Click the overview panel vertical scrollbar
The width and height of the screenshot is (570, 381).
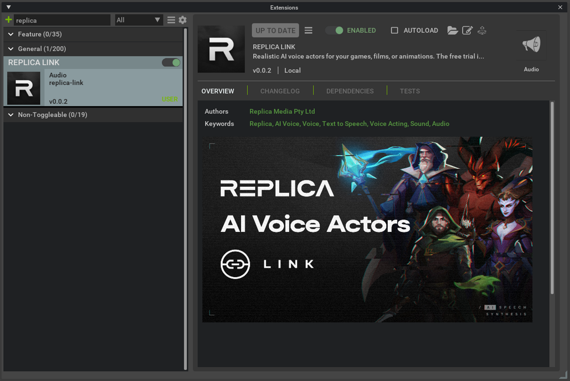pyautogui.click(x=552, y=198)
